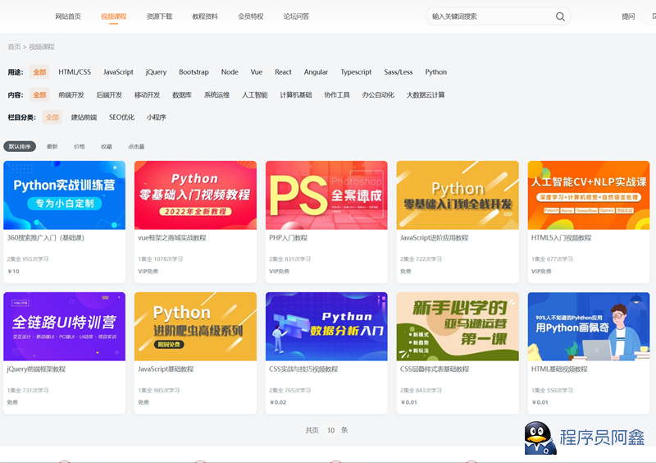Open the 资源下载 navigation item

(159, 16)
